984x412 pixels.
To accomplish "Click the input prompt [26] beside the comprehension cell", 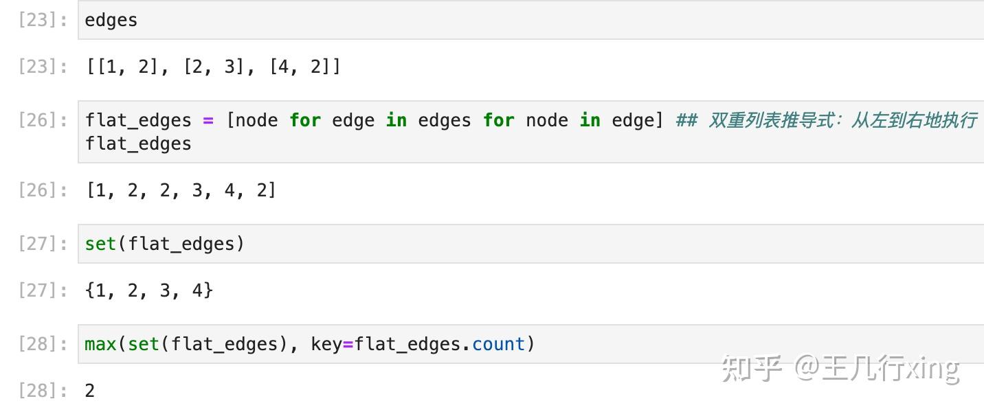I will click(43, 120).
